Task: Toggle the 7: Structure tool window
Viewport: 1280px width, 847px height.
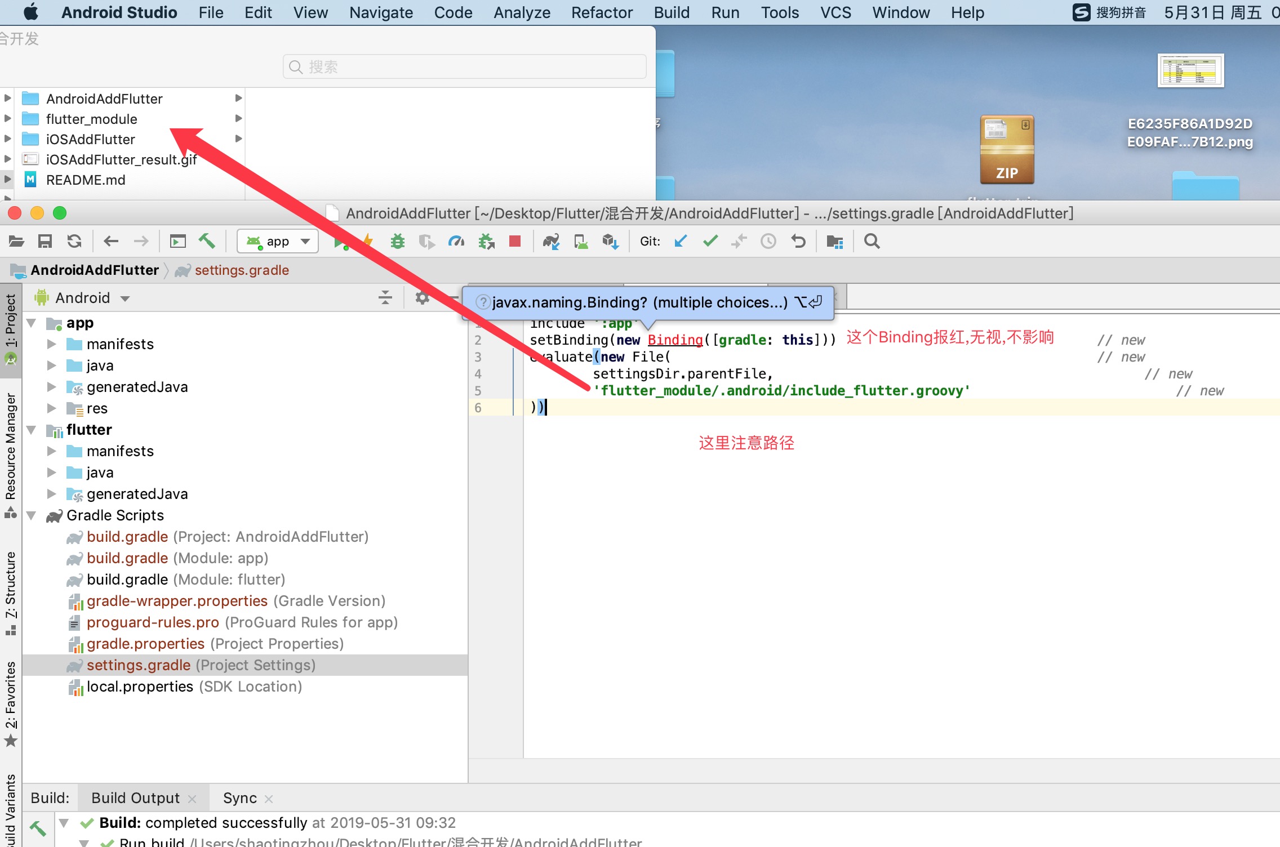Action: pos(11,593)
